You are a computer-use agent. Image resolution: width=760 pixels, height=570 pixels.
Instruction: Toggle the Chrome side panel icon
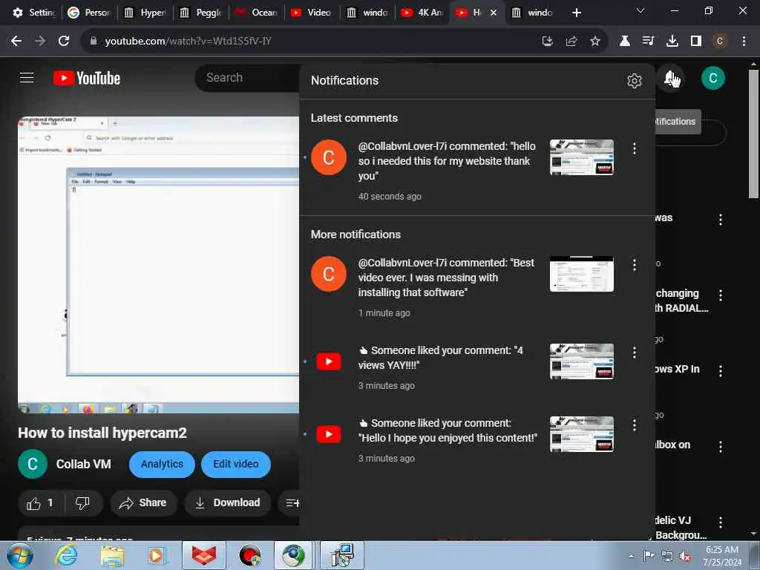696,42
